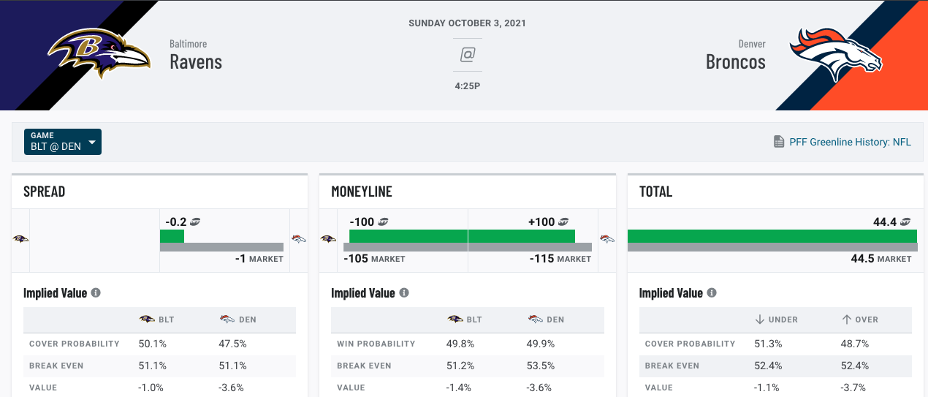Screen dimensions: 928x397
Task: Click Spread value -1.0%
Action: (x=151, y=387)
